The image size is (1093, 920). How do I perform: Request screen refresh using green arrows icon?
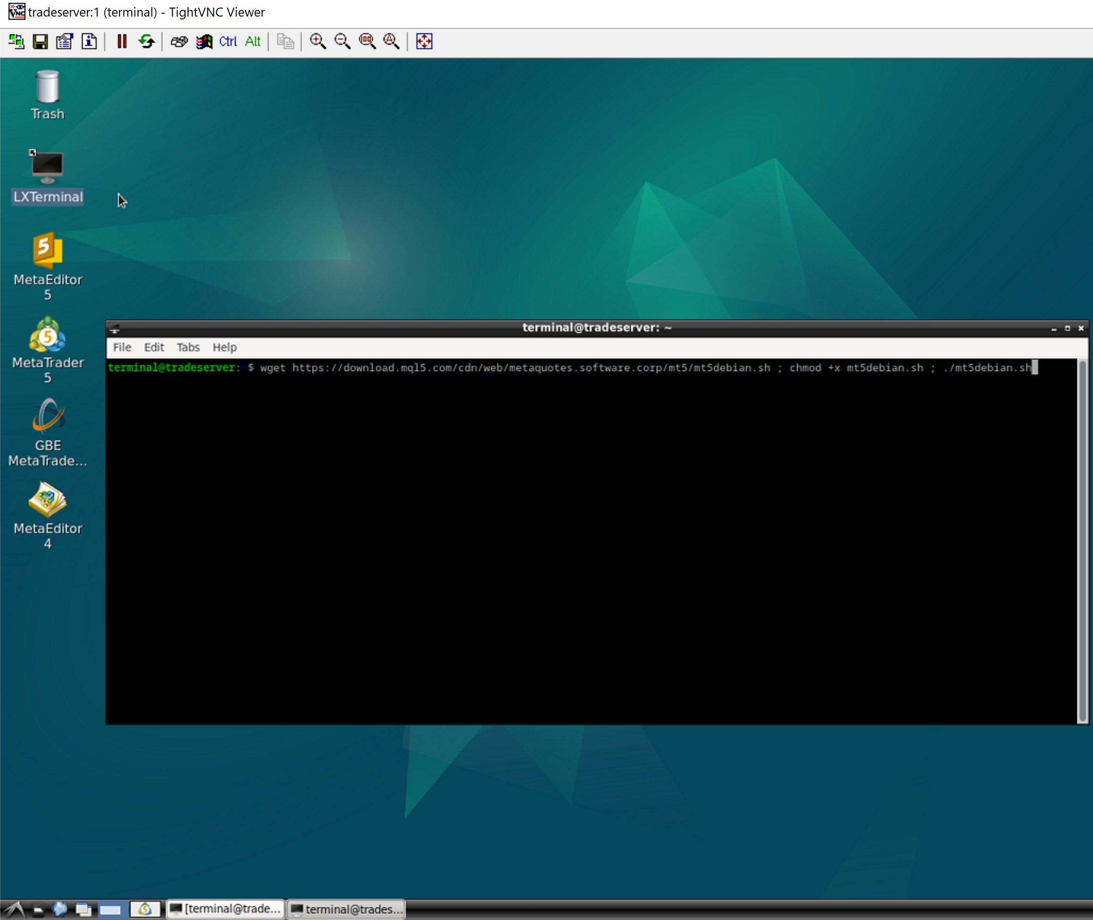pos(146,41)
